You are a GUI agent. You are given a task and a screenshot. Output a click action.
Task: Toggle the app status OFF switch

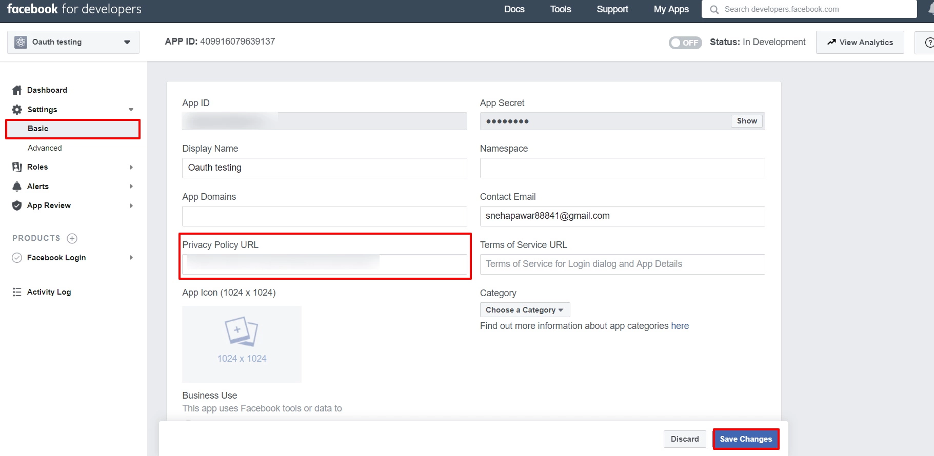pos(685,43)
